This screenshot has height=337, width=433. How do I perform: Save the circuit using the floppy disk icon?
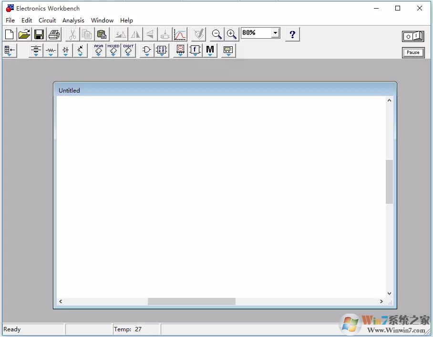pos(39,34)
